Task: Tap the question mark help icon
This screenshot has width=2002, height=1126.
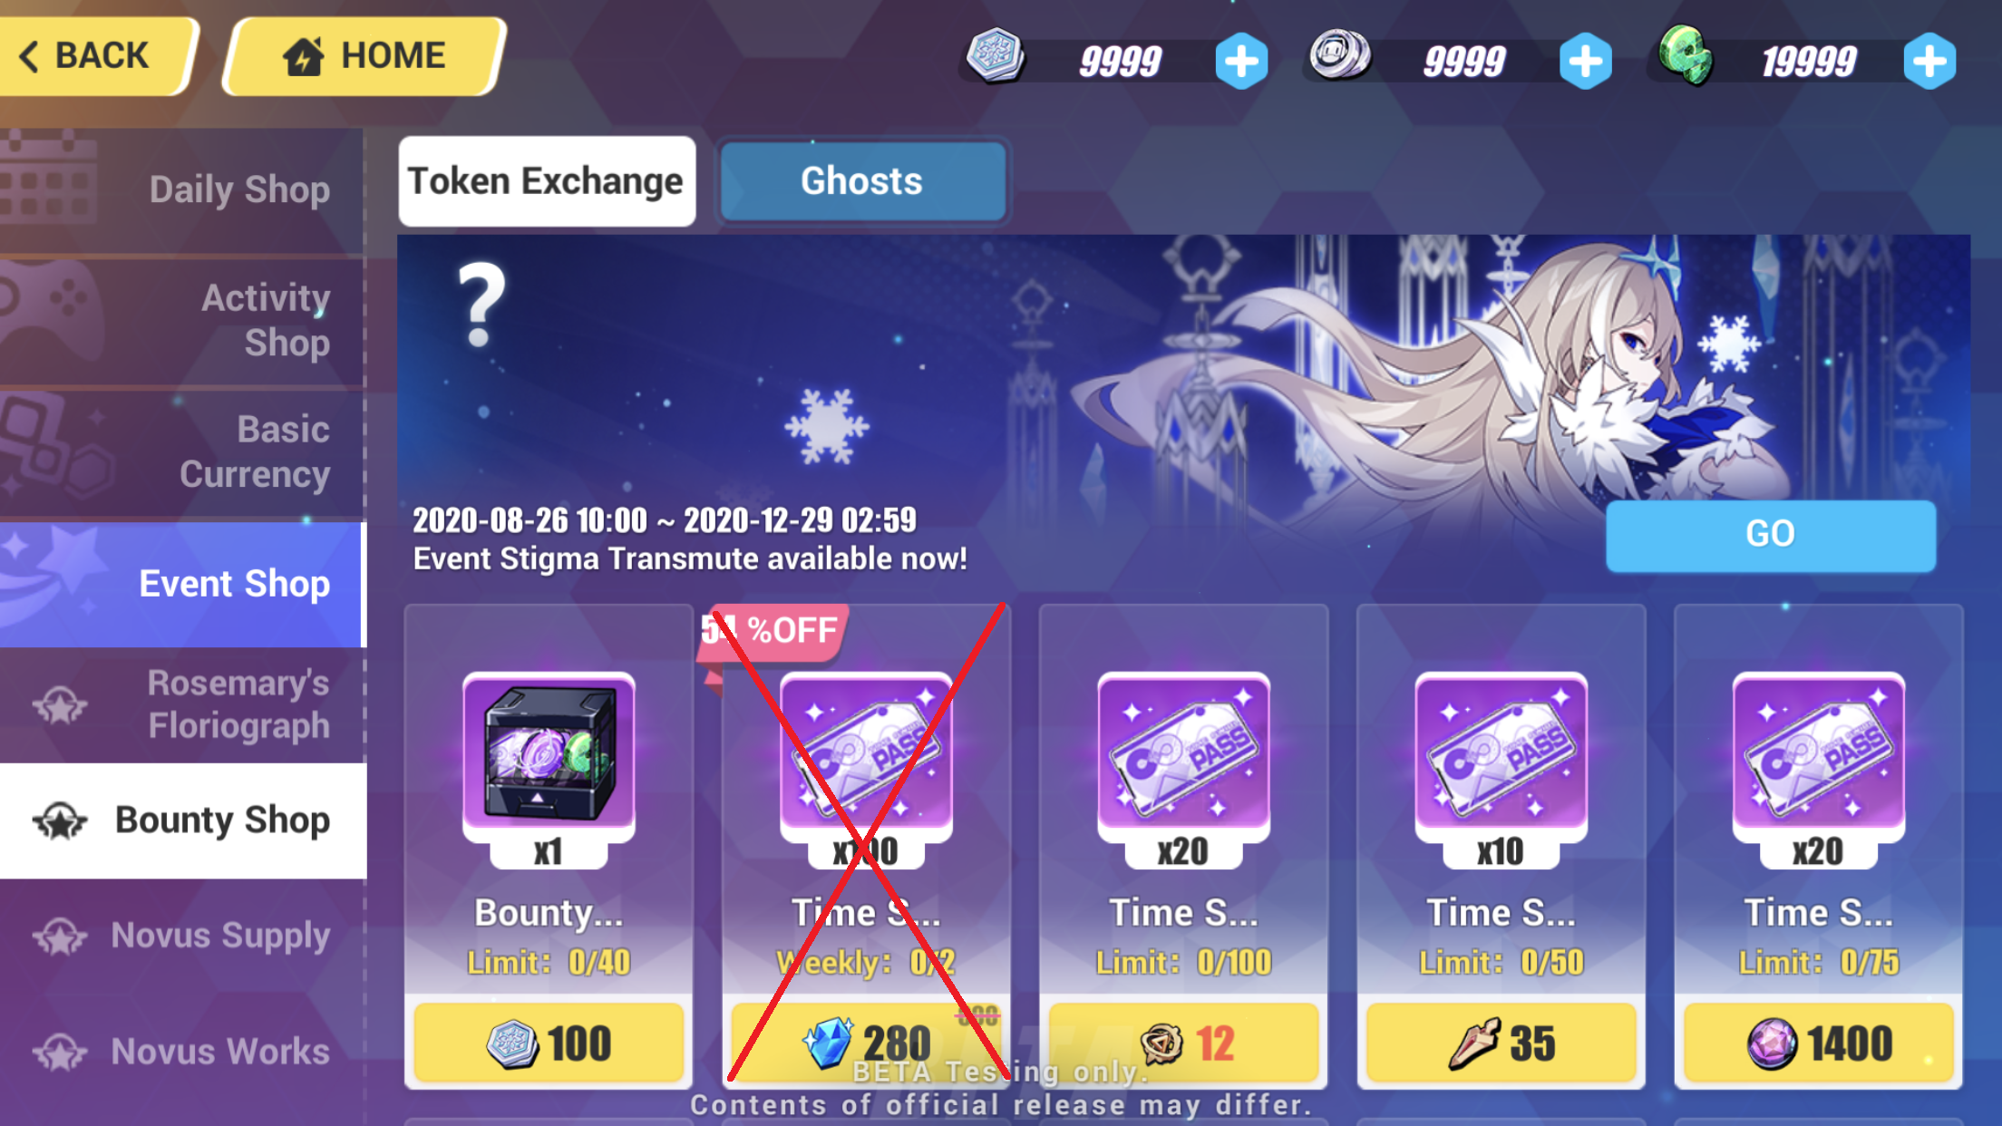Action: (481, 305)
